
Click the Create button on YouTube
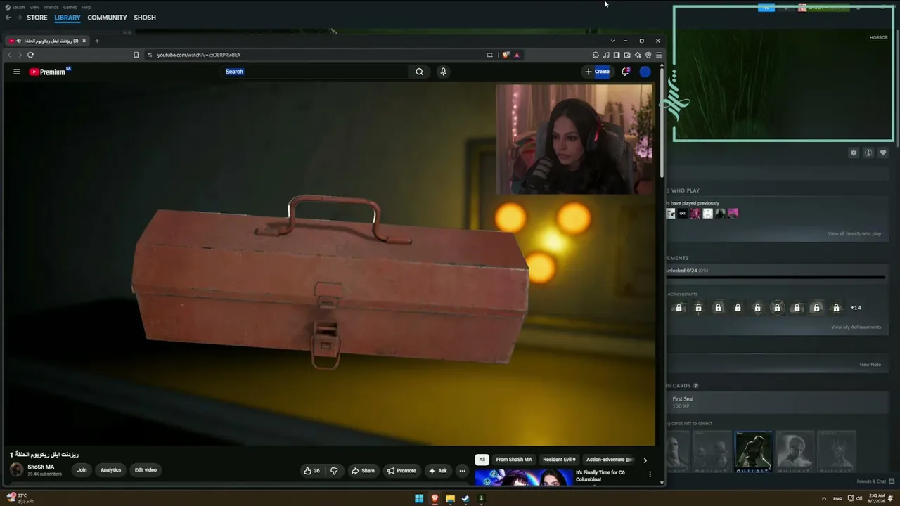(598, 72)
